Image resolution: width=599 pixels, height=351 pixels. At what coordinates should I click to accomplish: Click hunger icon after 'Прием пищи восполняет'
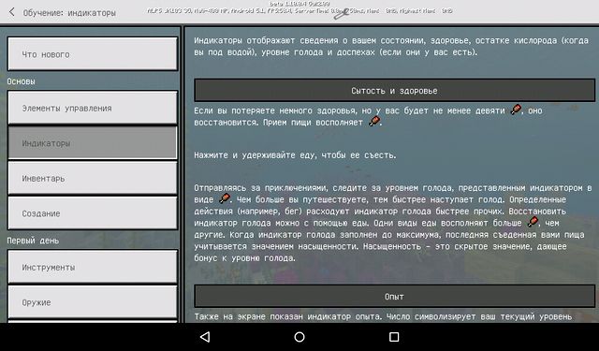pyautogui.click(x=374, y=122)
